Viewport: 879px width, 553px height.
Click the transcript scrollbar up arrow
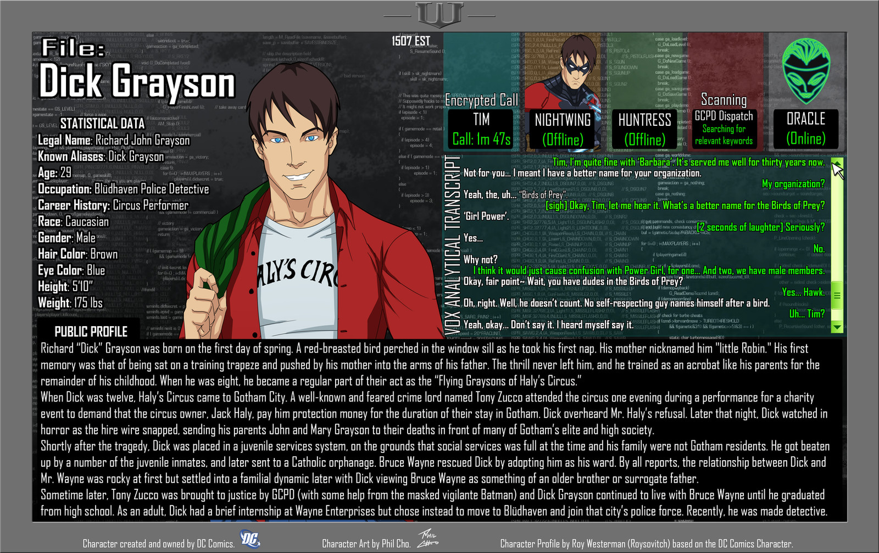tap(837, 163)
